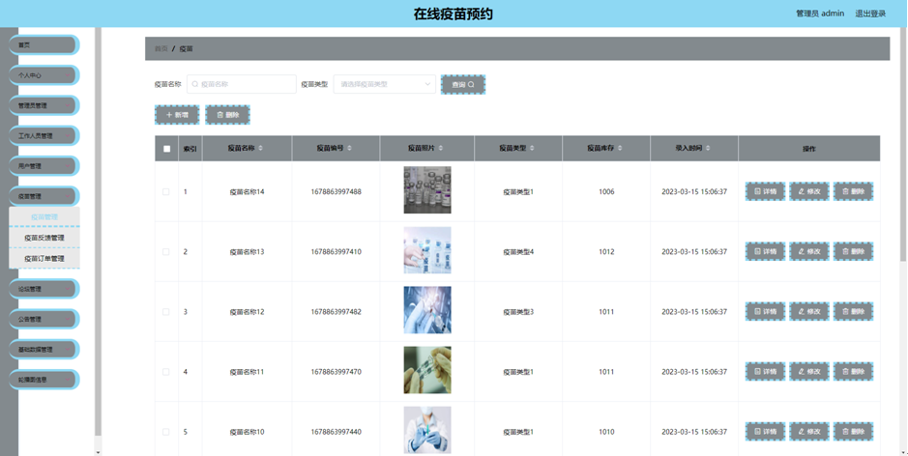Expand 个人中心 sidebar menu

point(44,75)
